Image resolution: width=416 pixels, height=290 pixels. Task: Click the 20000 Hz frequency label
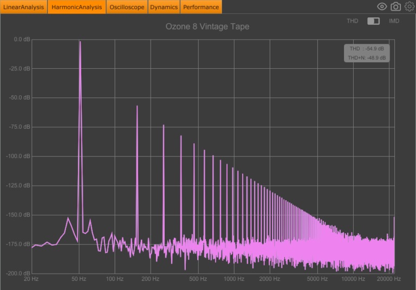coord(389,279)
